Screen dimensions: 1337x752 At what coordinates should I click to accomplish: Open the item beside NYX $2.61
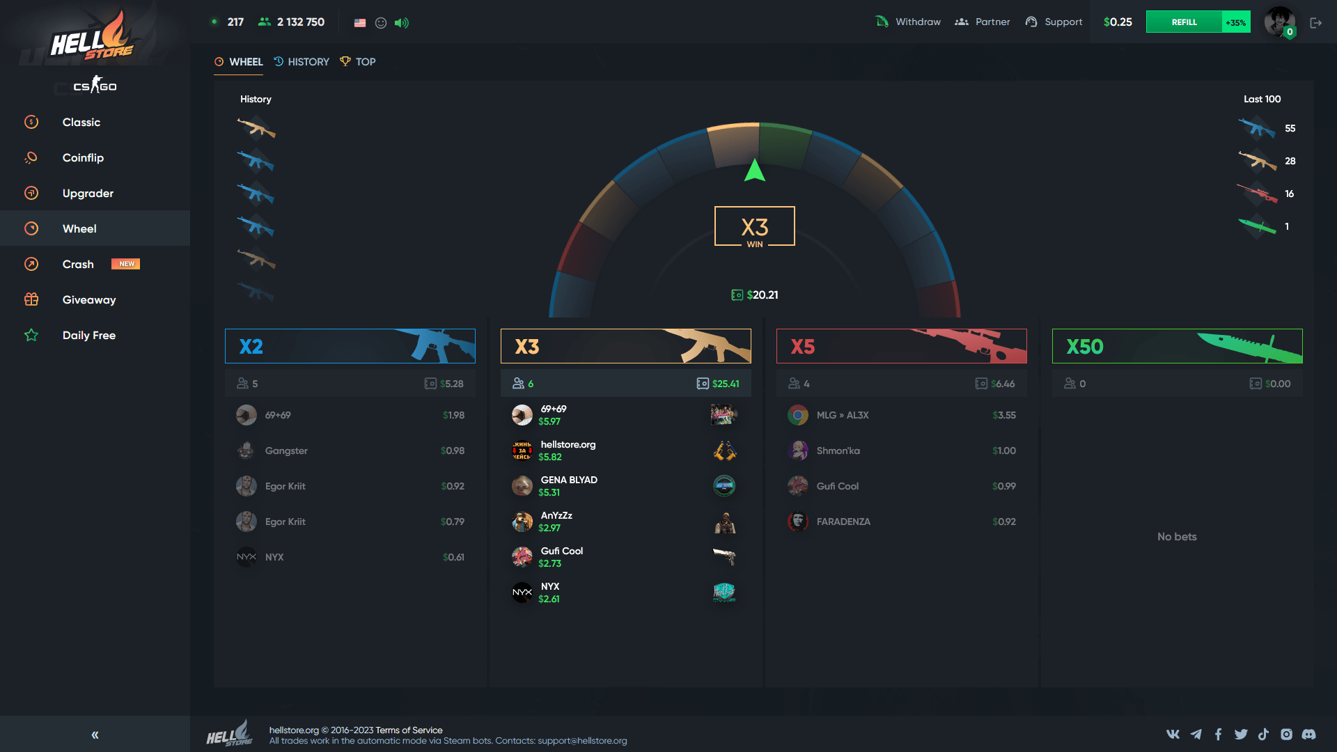[724, 593]
